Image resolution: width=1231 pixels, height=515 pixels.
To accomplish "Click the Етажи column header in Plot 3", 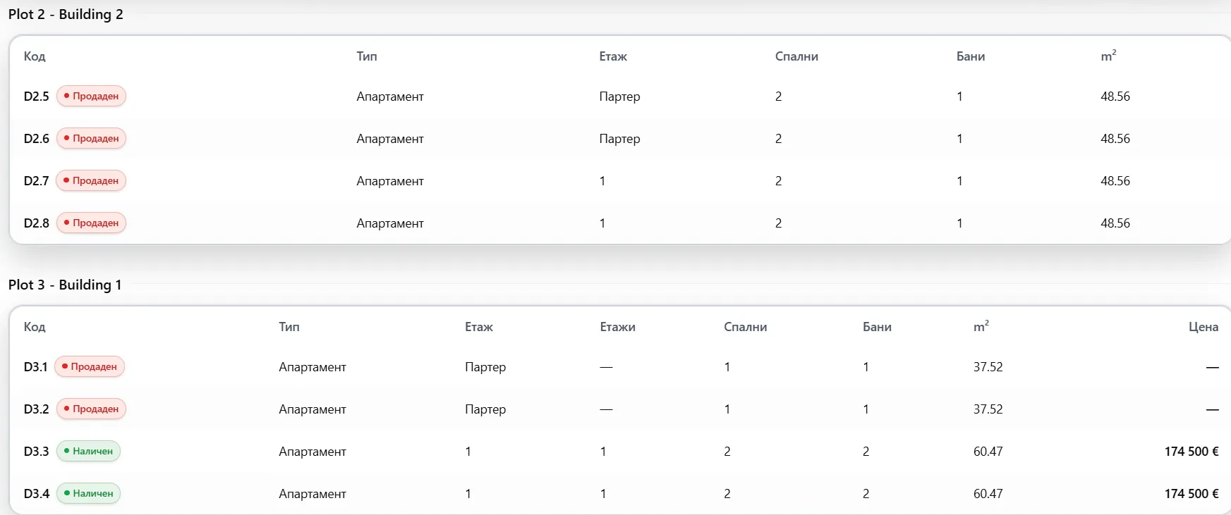I will pyautogui.click(x=618, y=327).
